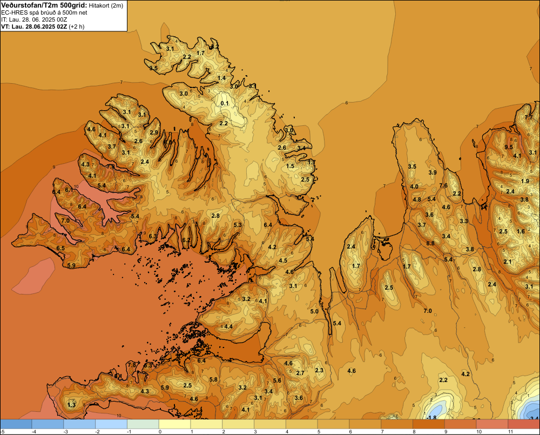
Task: Click the '6.1' temperature value
Action: click(69, 190)
